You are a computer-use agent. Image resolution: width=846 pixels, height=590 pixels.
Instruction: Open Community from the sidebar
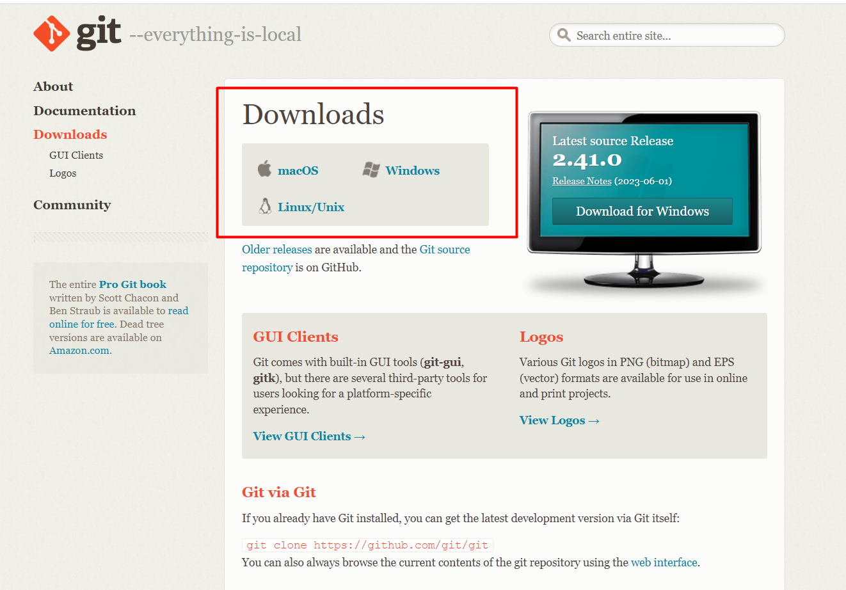pyautogui.click(x=72, y=205)
